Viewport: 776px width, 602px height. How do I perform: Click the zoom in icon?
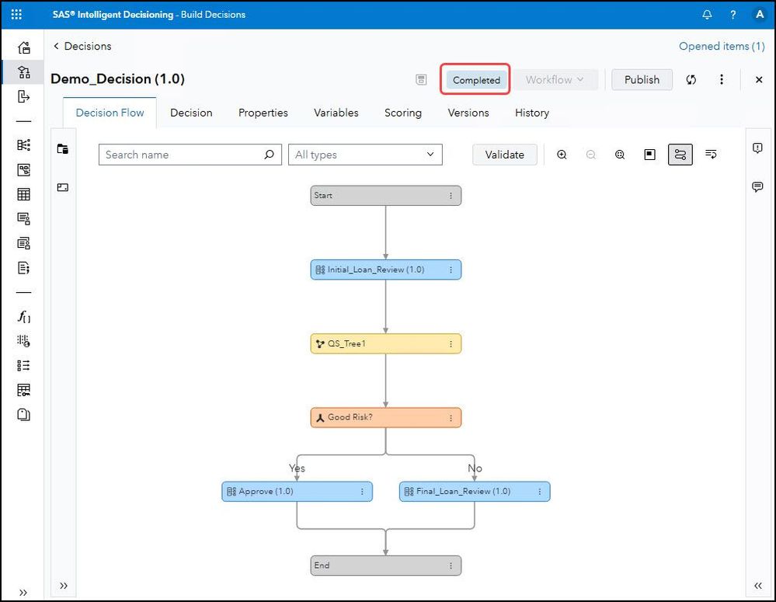[x=562, y=155]
